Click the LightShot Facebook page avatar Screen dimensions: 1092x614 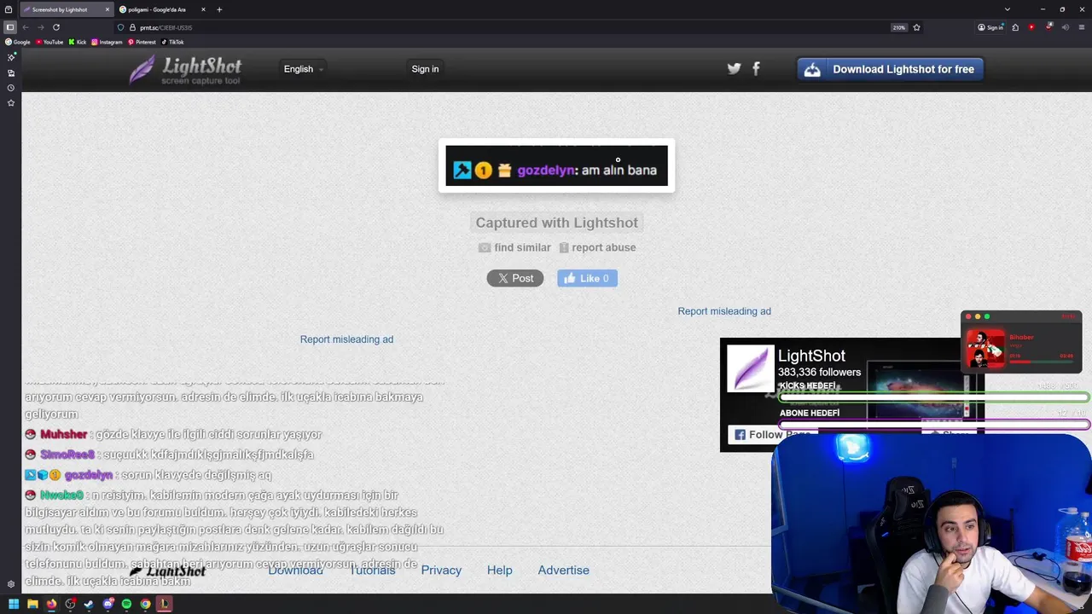click(750, 368)
